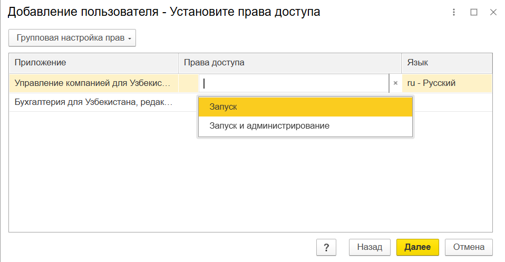This screenshot has width=505, height=262.
Task: Close the add user dialog
Action: click(493, 12)
